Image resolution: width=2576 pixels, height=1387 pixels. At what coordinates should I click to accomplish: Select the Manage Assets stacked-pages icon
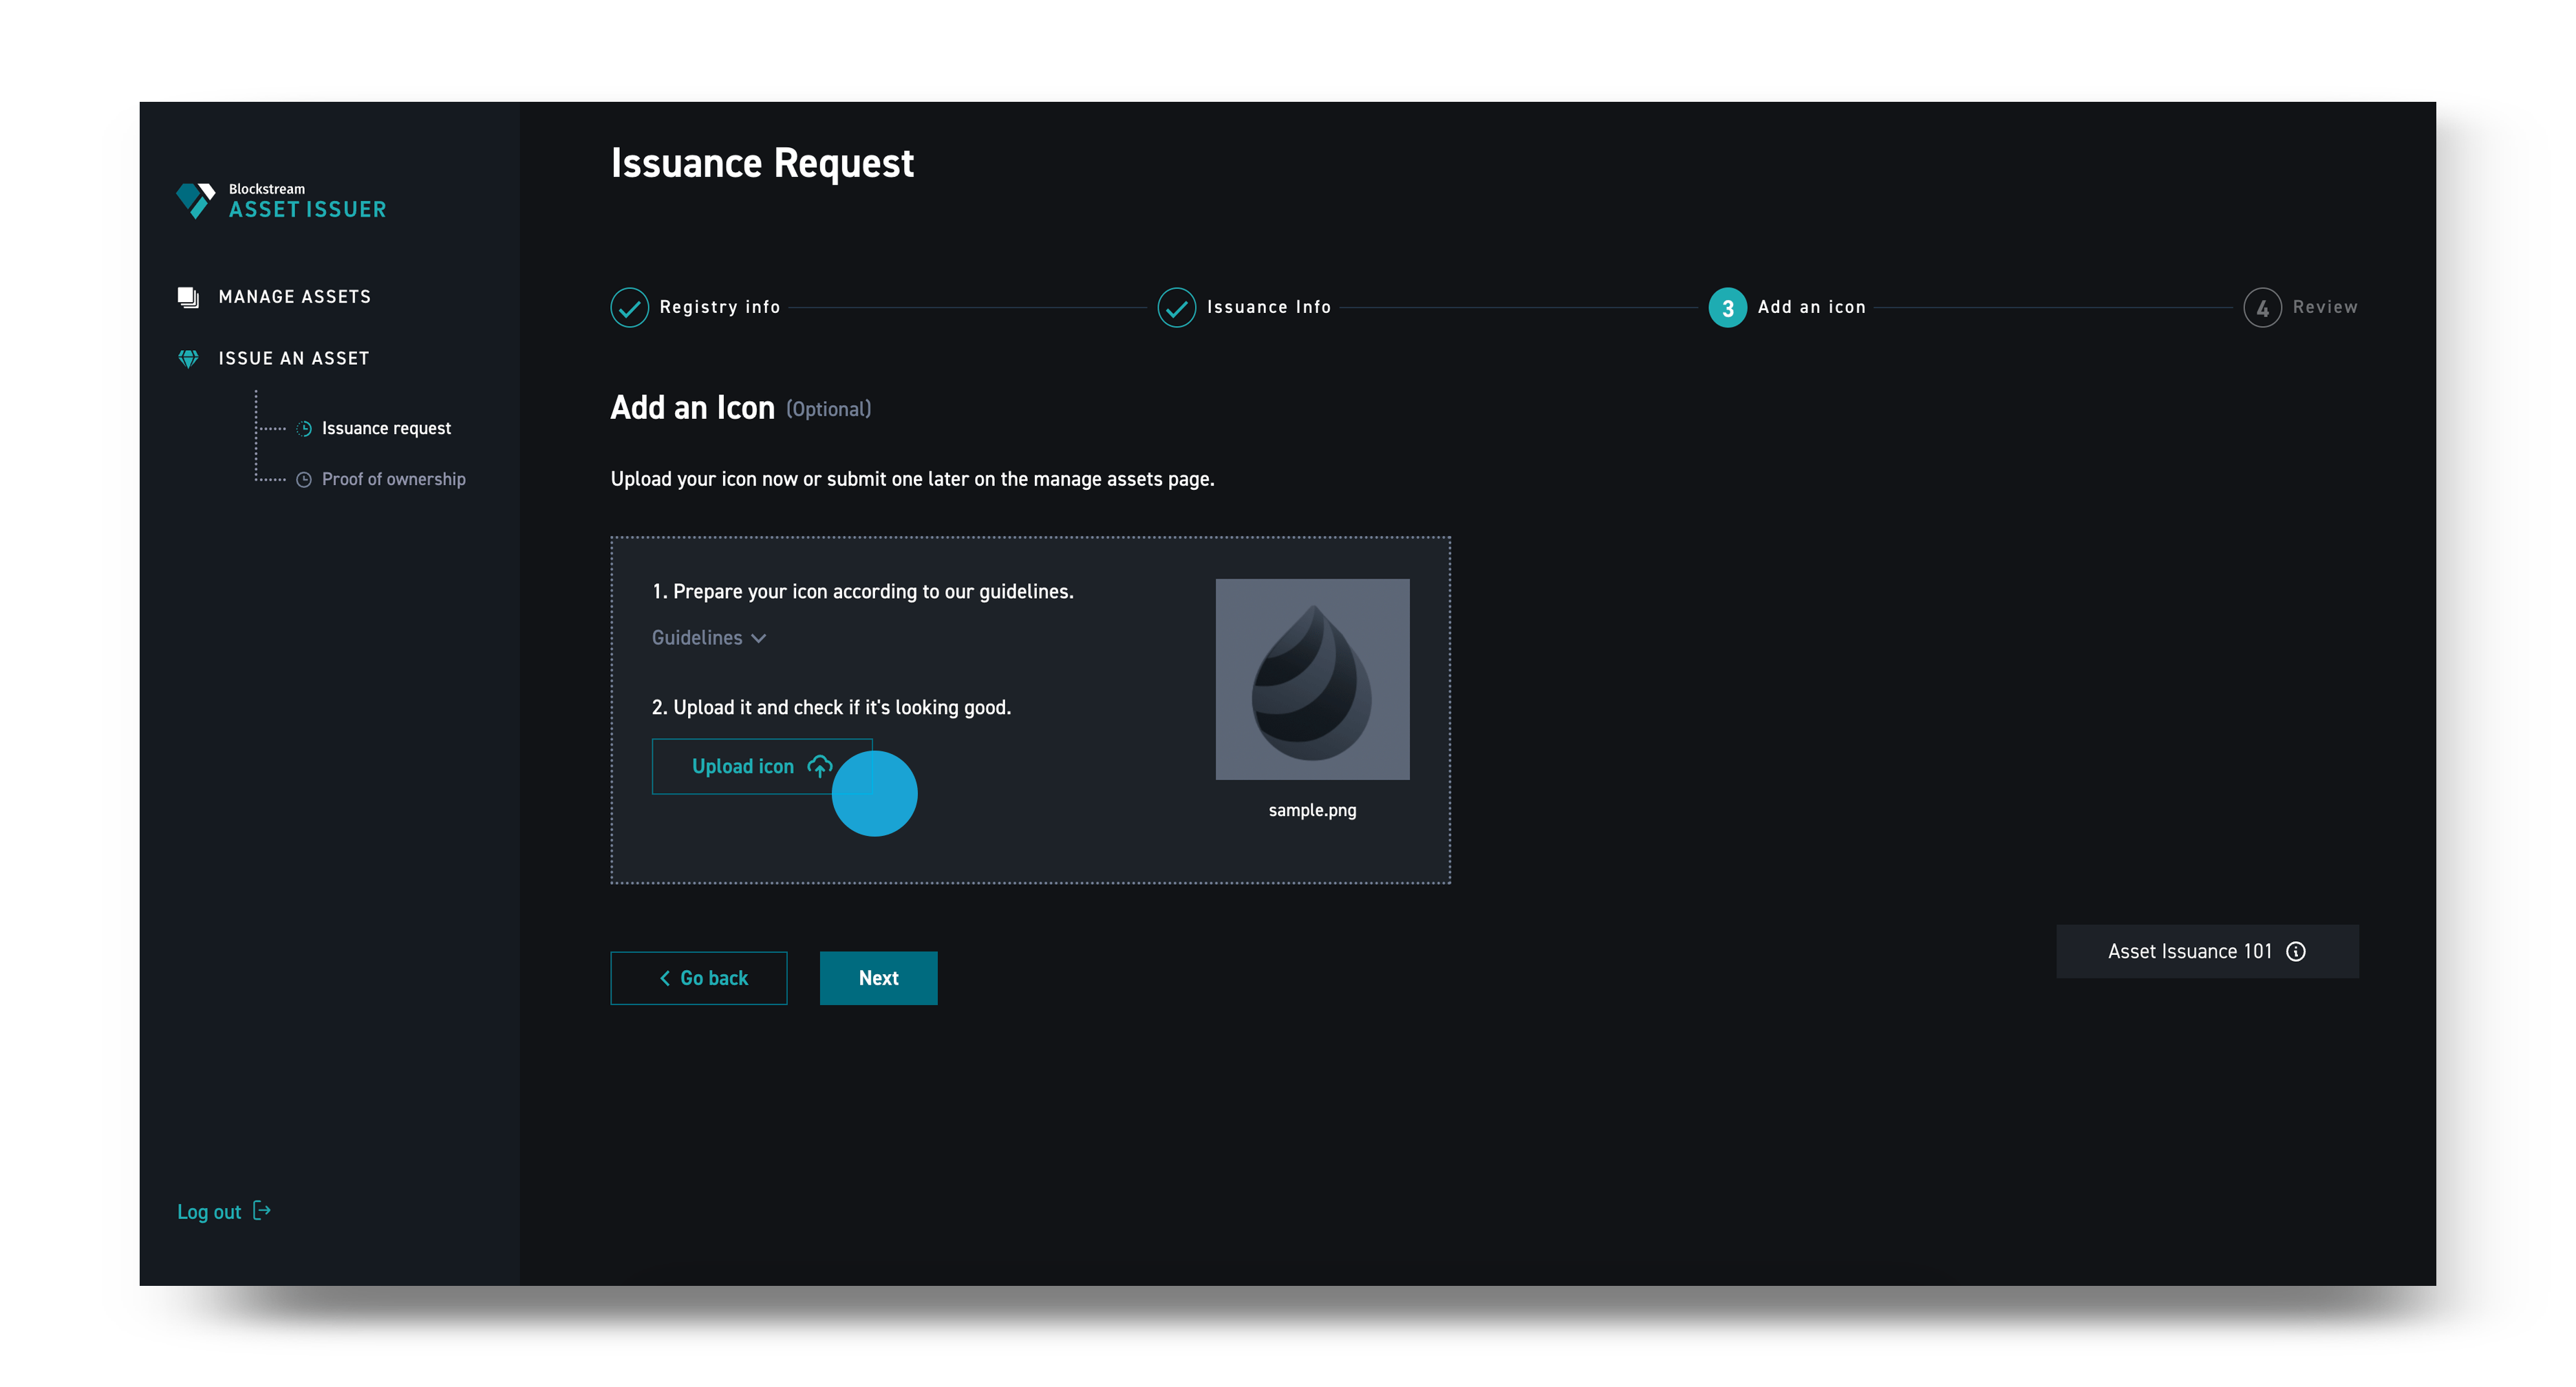(188, 296)
